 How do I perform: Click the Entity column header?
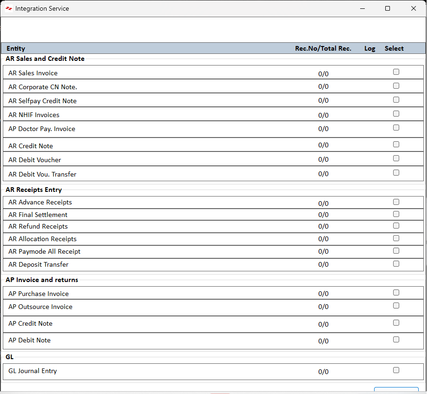pyautogui.click(x=16, y=49)
